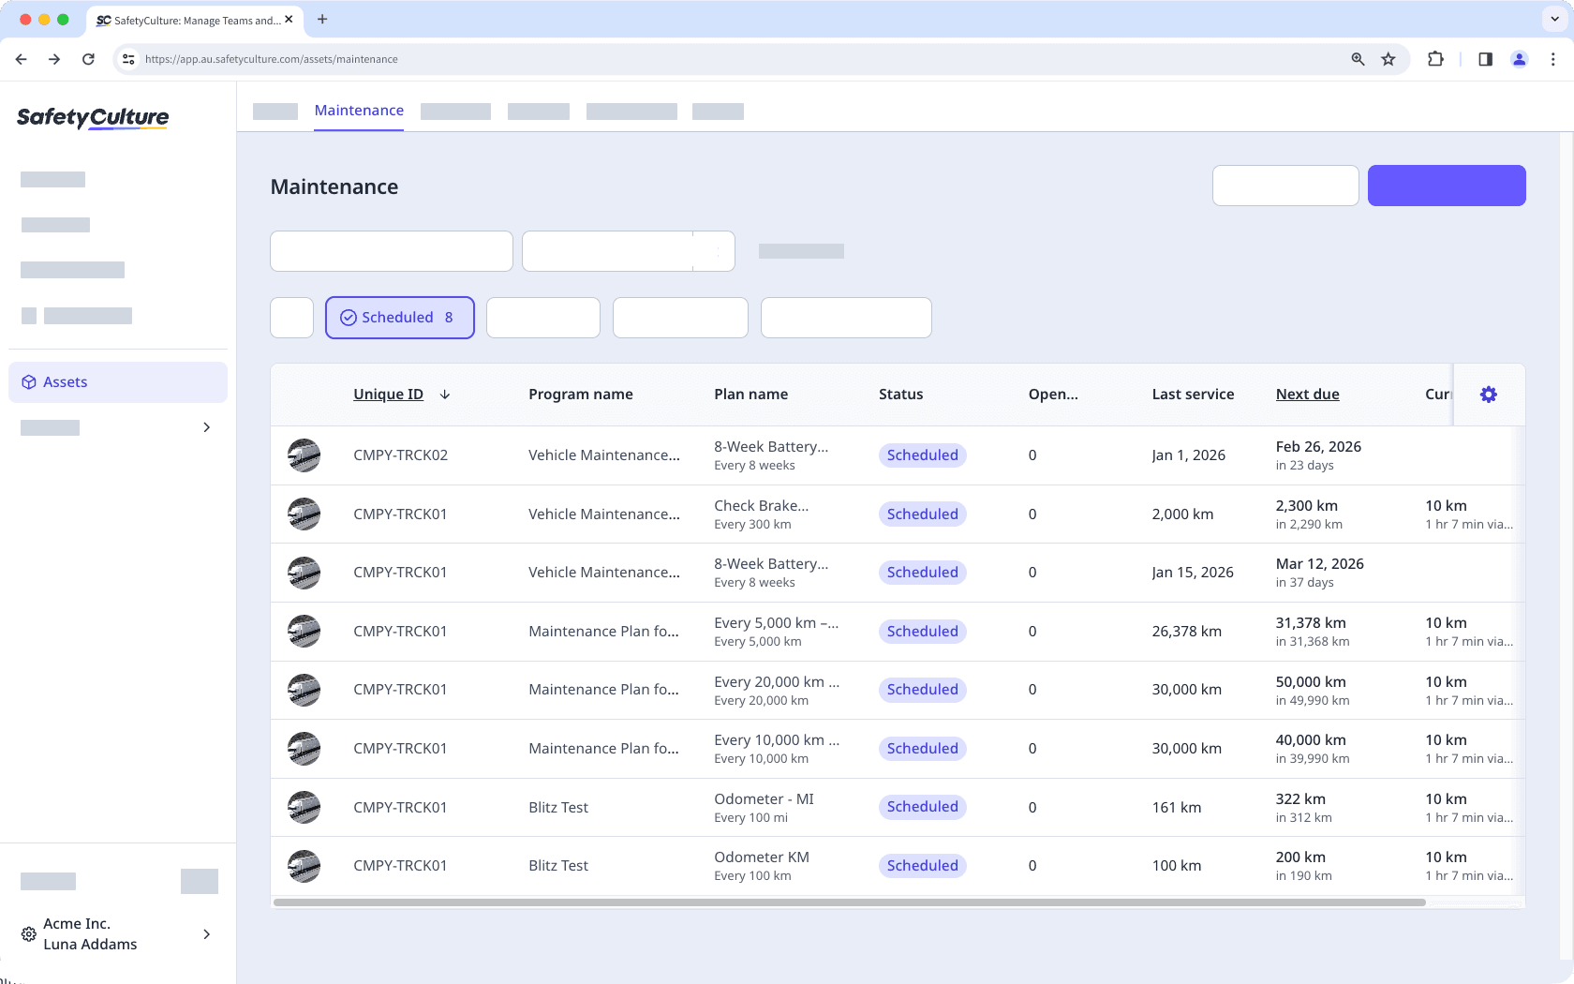Click the browser profile avatar icon
Viewport: 1574px width, 984px height.
tap(1519, 58)
